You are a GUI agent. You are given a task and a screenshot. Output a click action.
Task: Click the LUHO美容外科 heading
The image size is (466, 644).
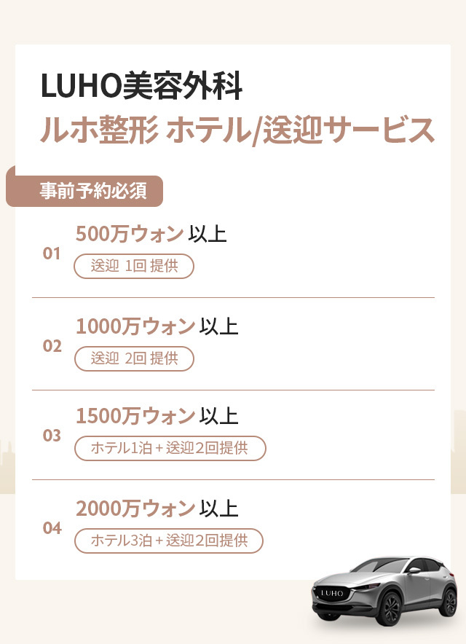coord(141,86)
